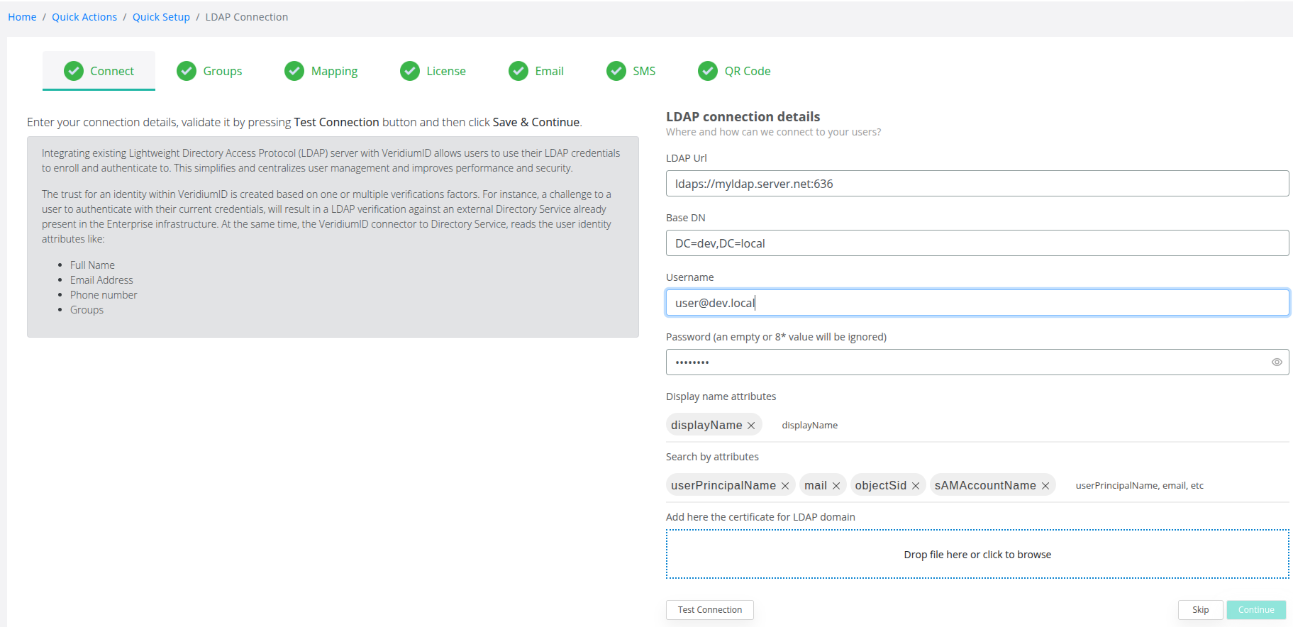The image size is (1293, 627).
Task: Switch to the Mapping step
Action: tap(321, 71)
